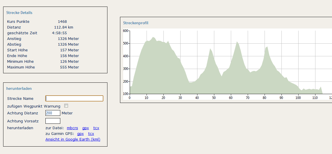
Task: Select the Abstieg value 1326 Meter
Action: point(68,44)
